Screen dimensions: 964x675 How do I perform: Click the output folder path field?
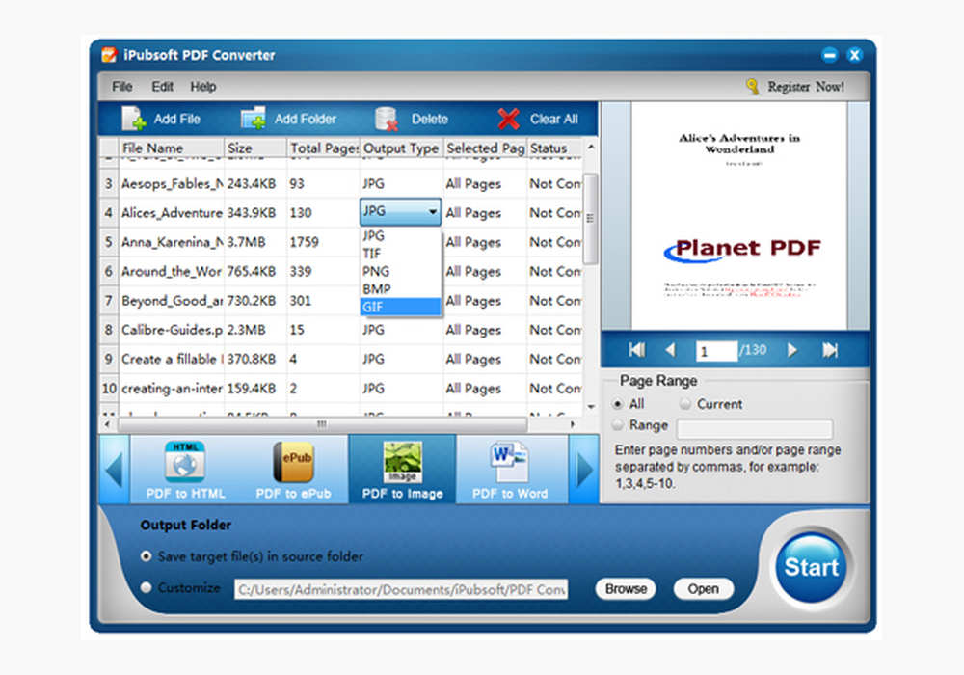(401, 589)
